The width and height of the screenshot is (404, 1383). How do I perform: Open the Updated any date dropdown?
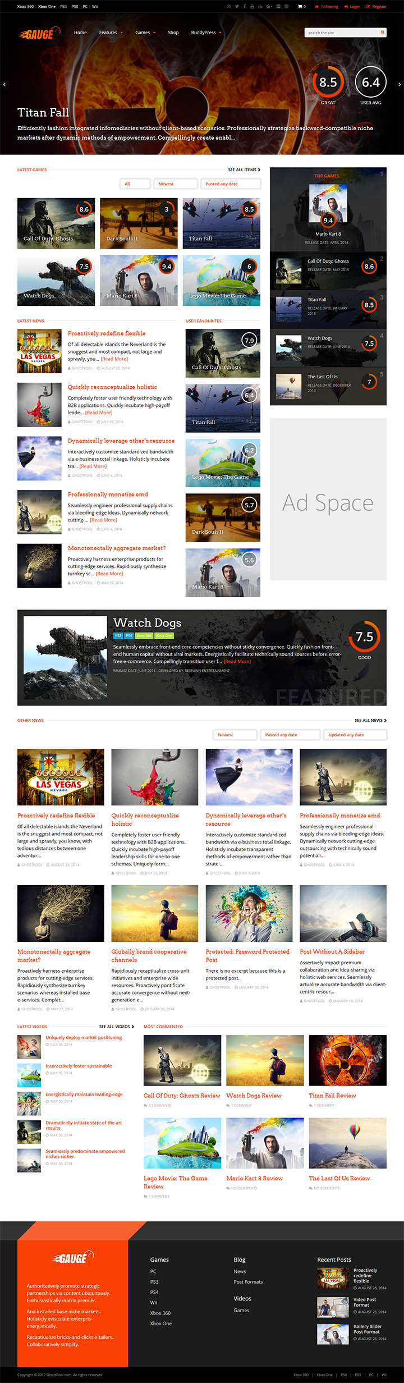pos(355,735)
